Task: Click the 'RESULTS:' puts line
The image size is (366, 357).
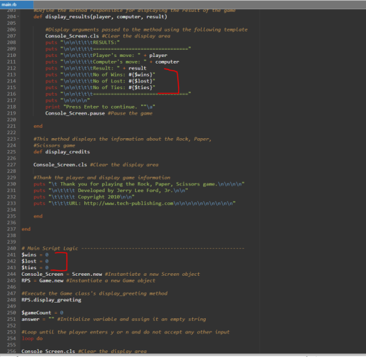Action: tap(82, 43)
